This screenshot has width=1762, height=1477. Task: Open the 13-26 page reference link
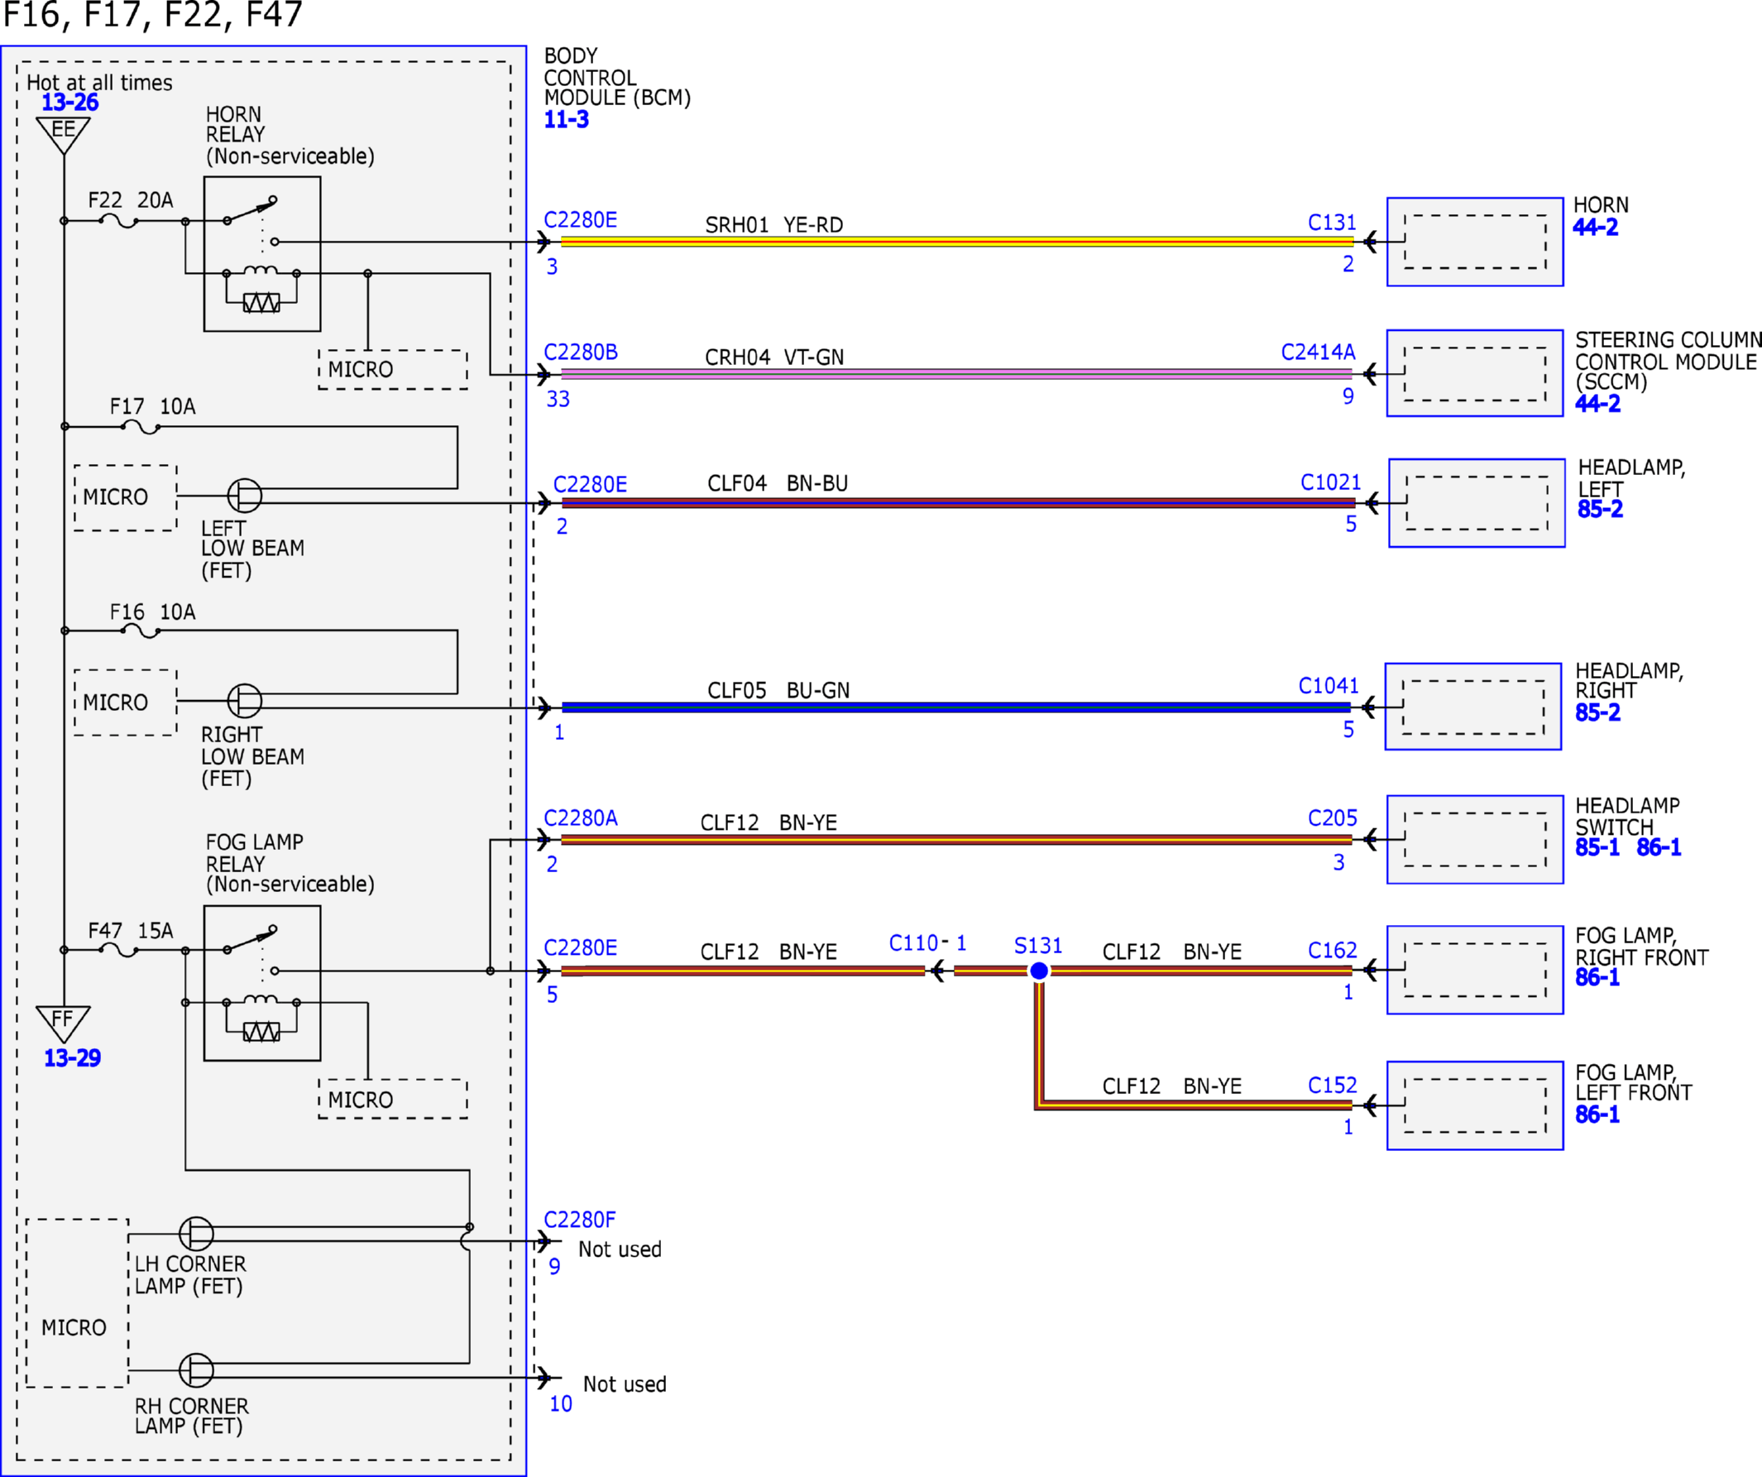tap(70, 103)
